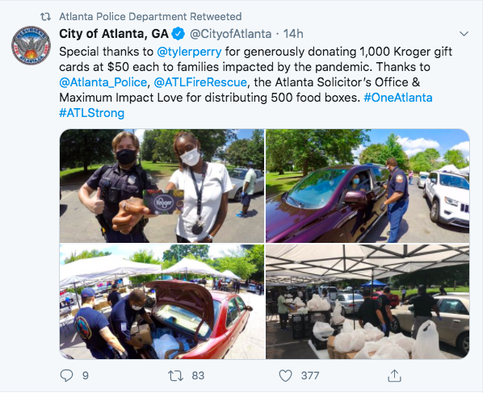This screenshot has height=393, width=483.
Task: Follow the #OneAtlanta hashtag
Action: [x=398, y=98]
